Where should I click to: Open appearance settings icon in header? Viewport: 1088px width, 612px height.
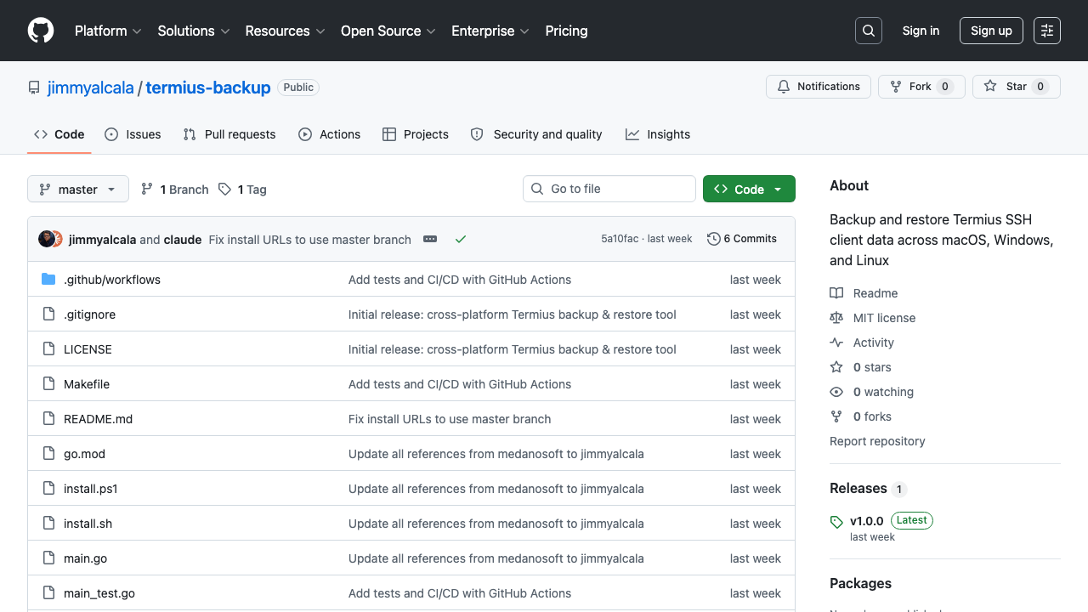1047,31
